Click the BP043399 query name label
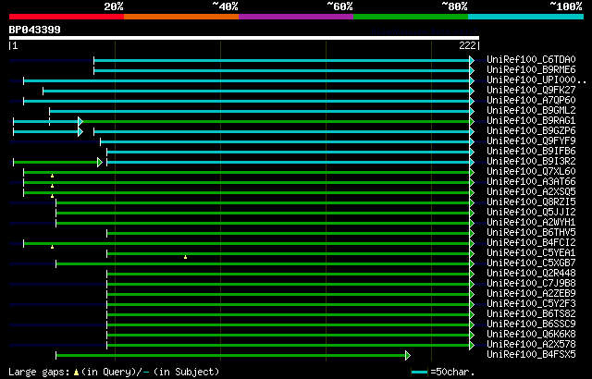Viewport: 592px width, 379px height. 35,30
